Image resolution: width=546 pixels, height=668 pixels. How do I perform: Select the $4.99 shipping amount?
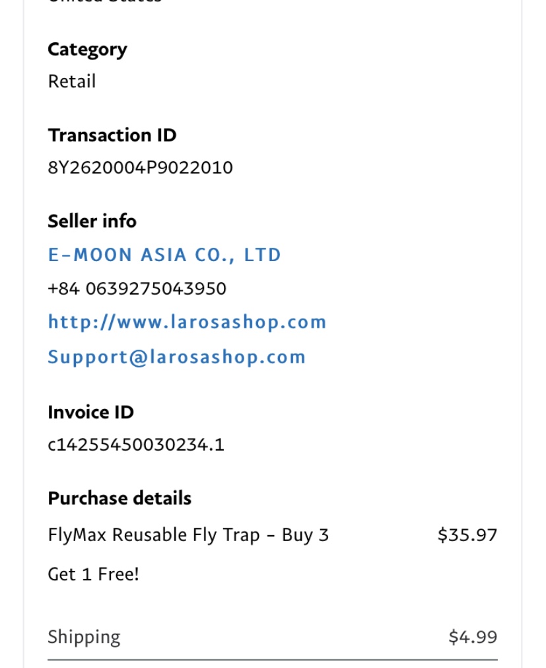click(473, 637)
